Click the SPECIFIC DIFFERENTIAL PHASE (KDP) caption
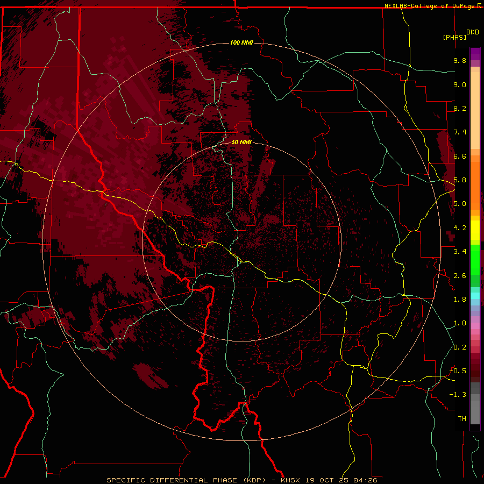 tap(186, 480)
